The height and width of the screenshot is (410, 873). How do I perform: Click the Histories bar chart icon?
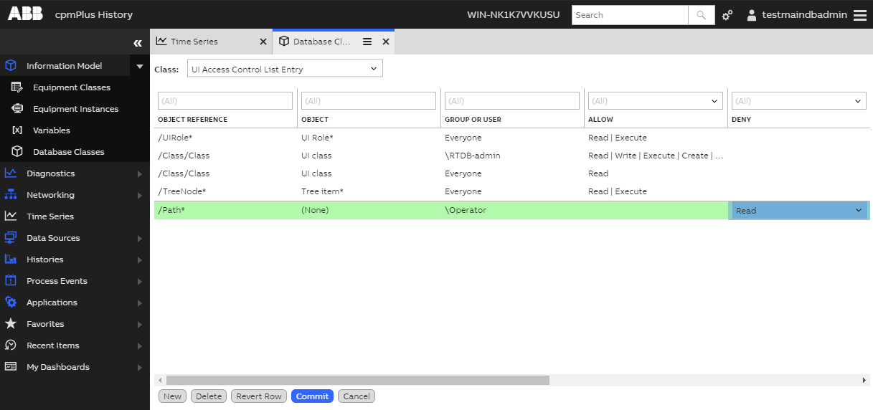[x=11, y=259]
